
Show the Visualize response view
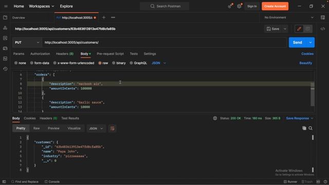(74, 128)
